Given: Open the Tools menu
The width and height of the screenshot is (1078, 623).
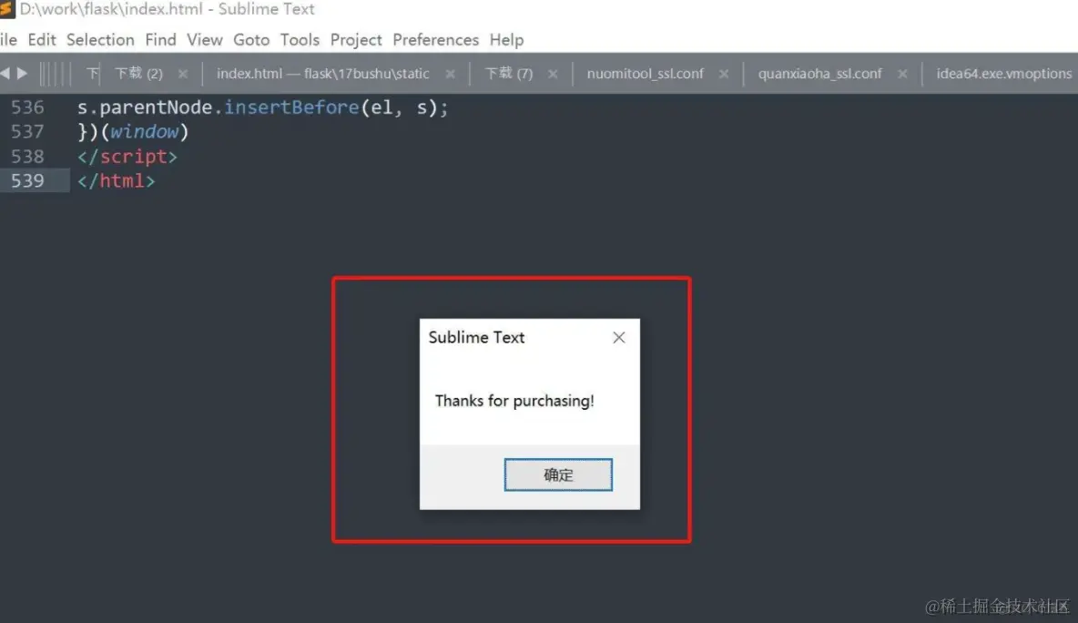Looking at the screenshot, I should pyautogui.click(x=300, y=40).
